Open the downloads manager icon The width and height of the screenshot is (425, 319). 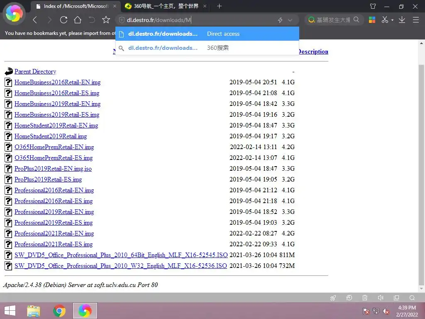tap(402, 20)
